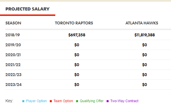Click the Player Option legend label

(36, 101)
